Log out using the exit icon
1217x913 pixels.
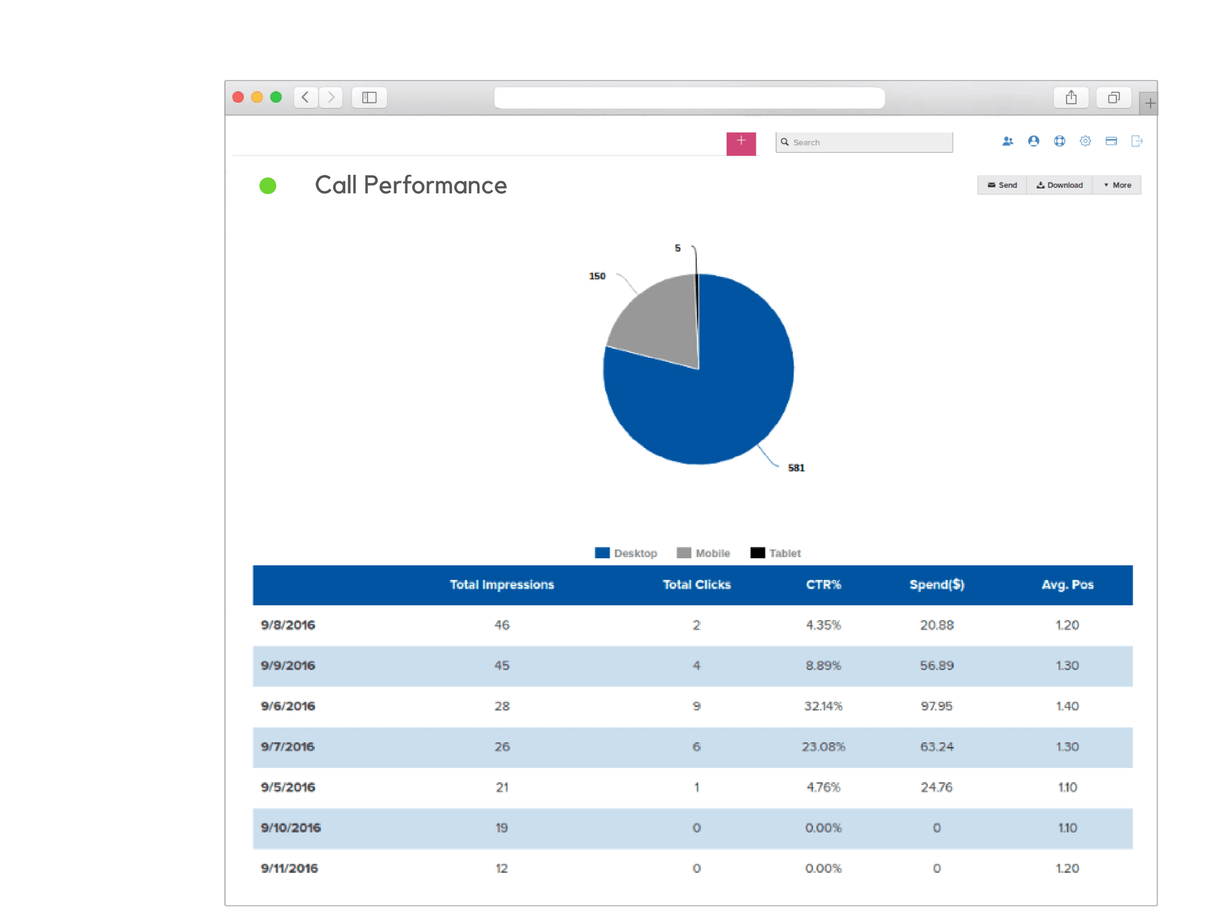(1137, 141)
